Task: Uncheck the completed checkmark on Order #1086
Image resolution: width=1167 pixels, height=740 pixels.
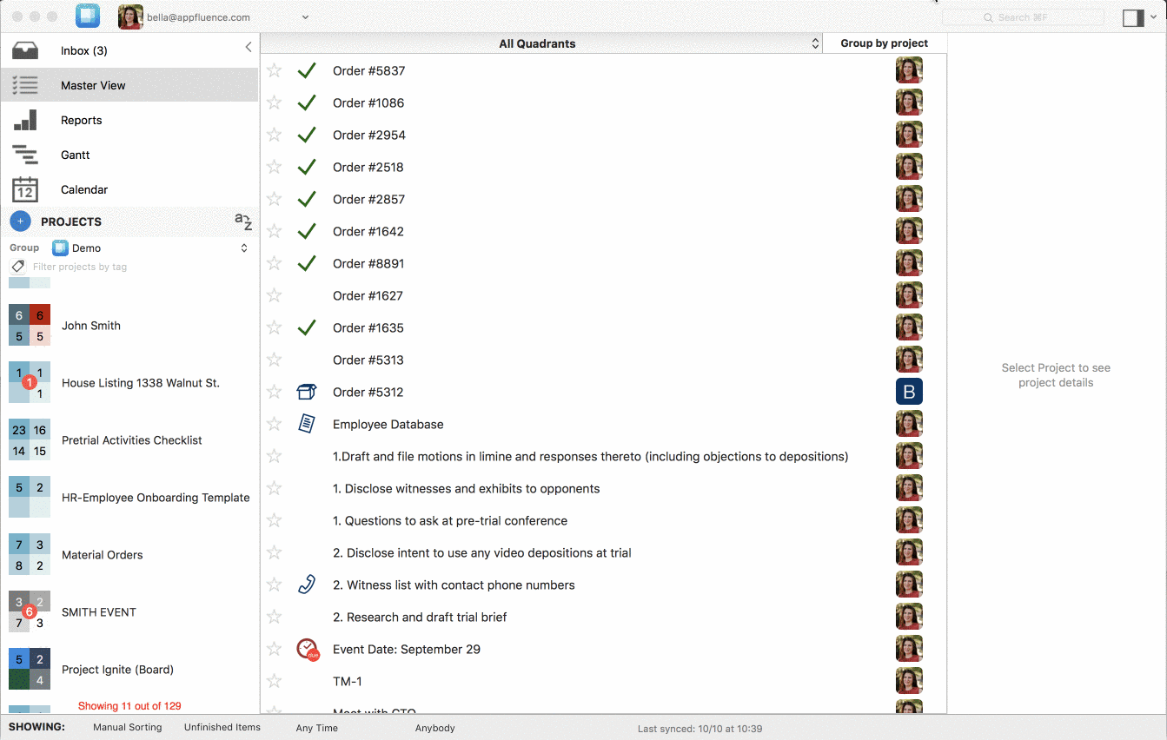Action: 307,102
